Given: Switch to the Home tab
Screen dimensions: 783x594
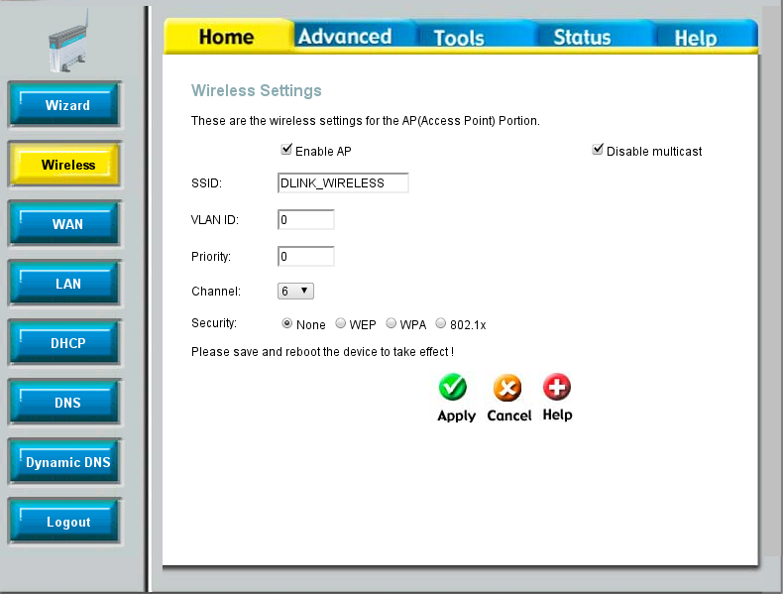Looking at the screenshot, I should (227, 37).
